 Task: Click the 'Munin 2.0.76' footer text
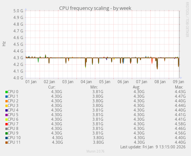click(x=95, y=151)
